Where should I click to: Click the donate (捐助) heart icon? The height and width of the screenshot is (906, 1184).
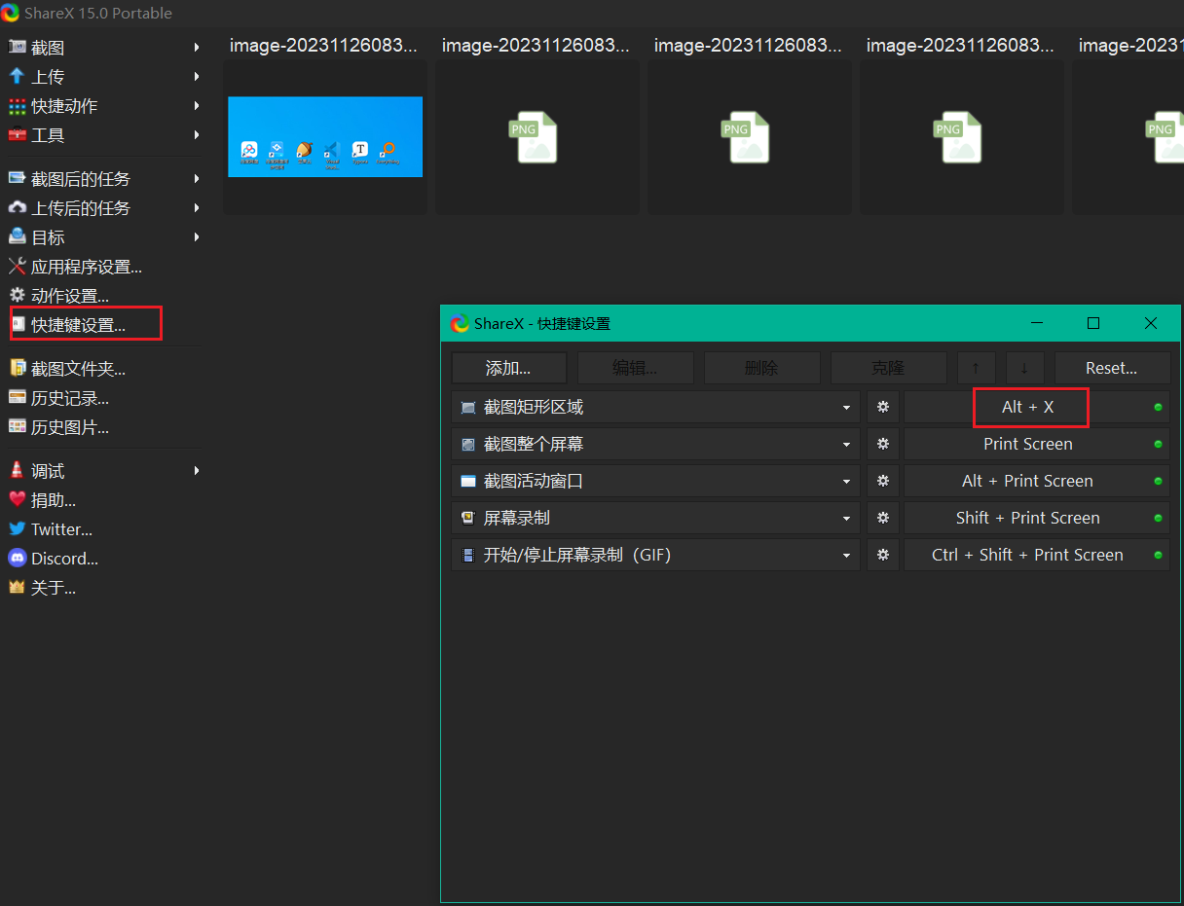click(17, 499)
